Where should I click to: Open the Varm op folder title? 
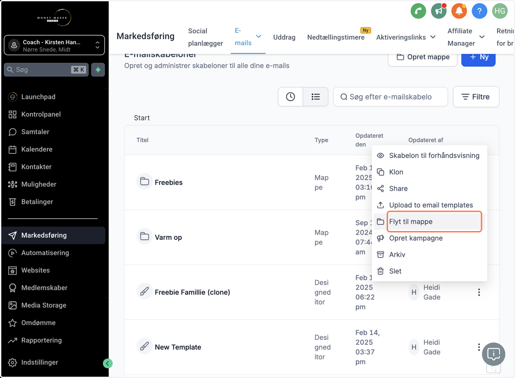click(168, 237)
